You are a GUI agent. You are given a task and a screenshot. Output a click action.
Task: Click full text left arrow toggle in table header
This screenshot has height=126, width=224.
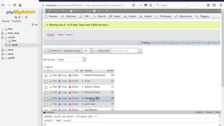click(x=45, y=71)
